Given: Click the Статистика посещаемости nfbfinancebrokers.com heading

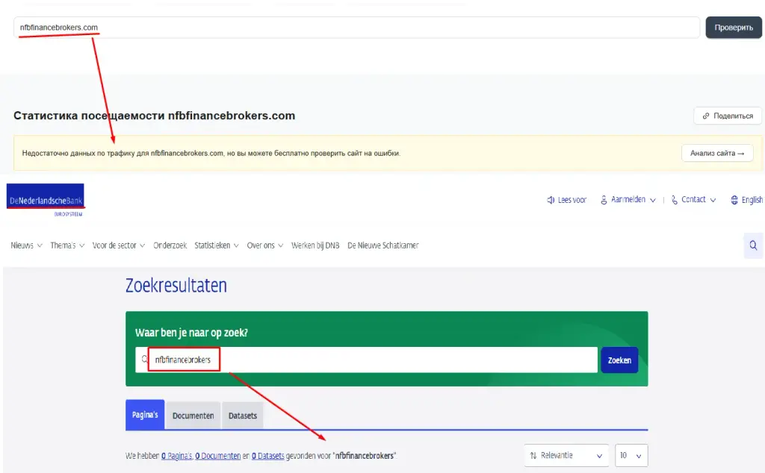Looking at the screenshot, I should pyautogui.click(x=154, y=116).
